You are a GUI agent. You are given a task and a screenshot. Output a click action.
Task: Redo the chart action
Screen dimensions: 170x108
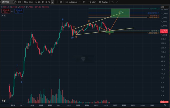[x=117, y=2]
